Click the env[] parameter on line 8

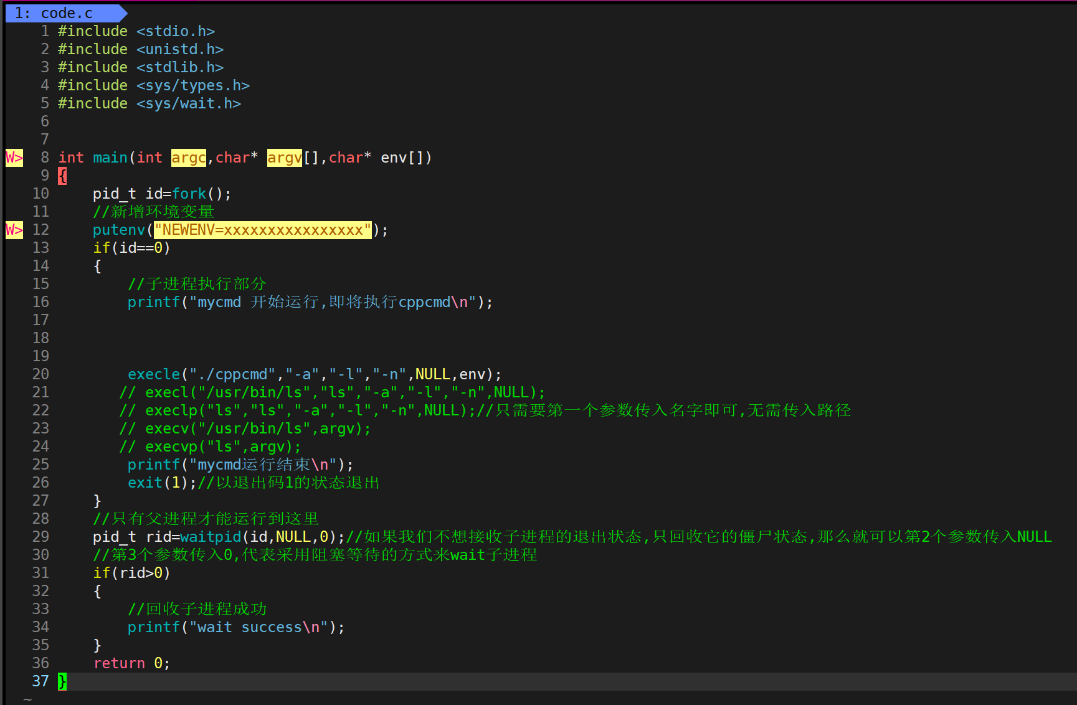(x=402, y=158)
